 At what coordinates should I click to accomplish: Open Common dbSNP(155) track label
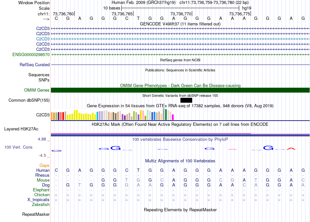(x=29, y=100)
